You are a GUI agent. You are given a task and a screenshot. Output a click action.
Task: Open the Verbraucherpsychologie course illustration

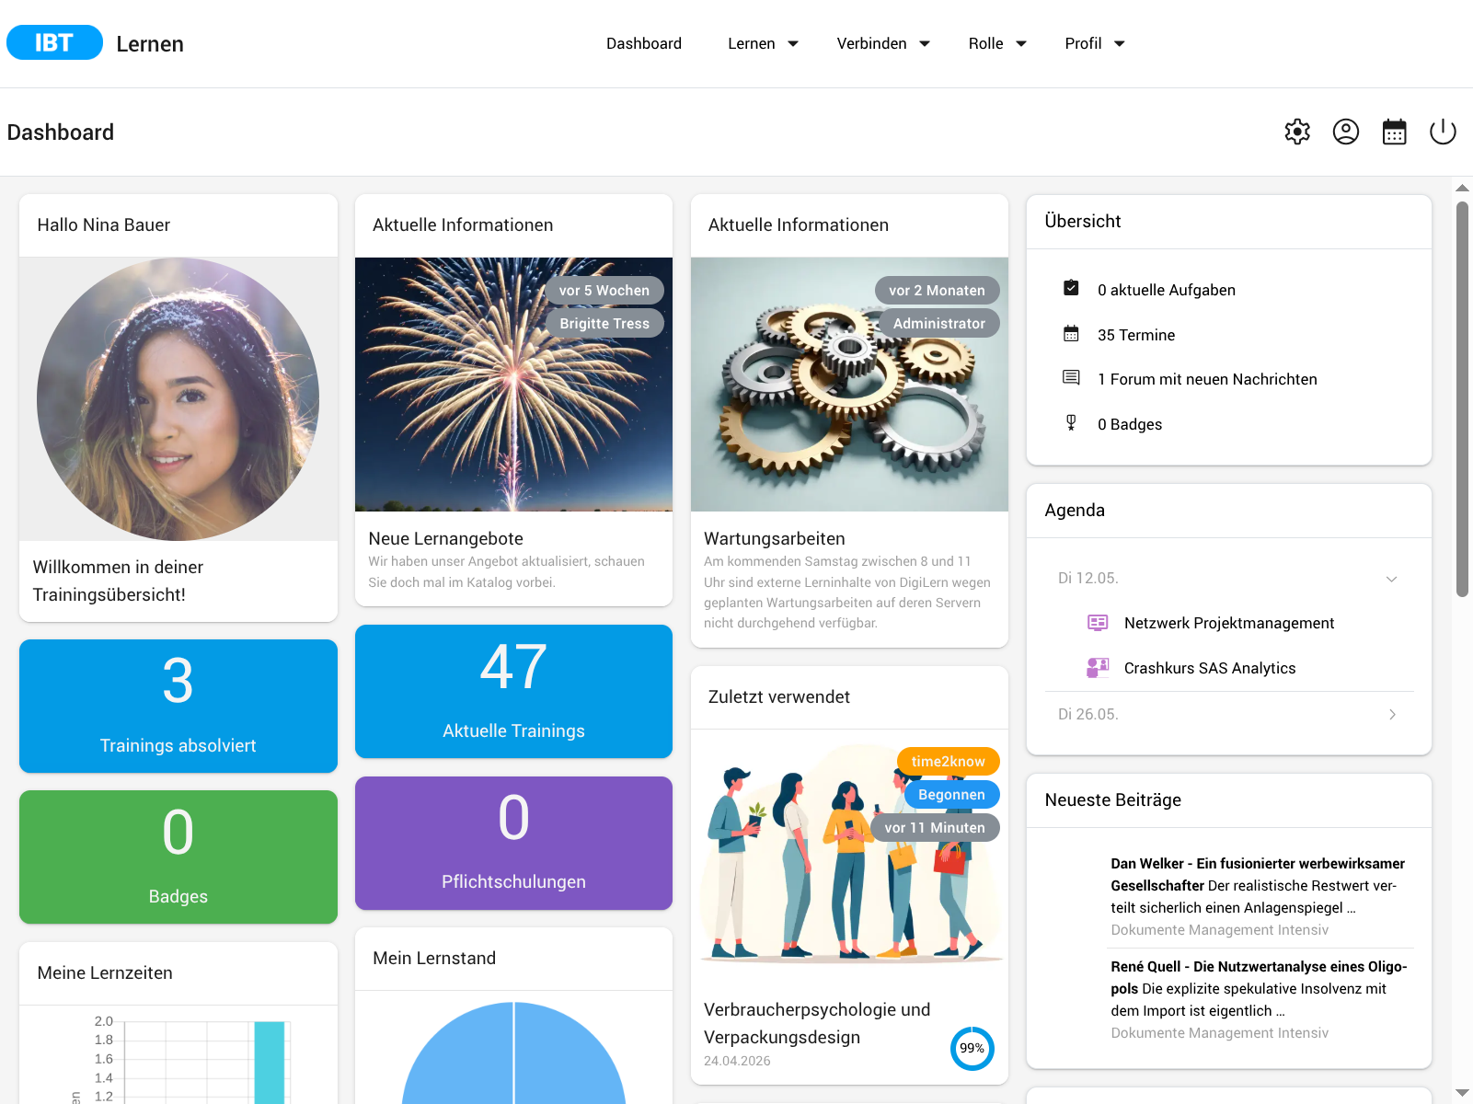849,856
